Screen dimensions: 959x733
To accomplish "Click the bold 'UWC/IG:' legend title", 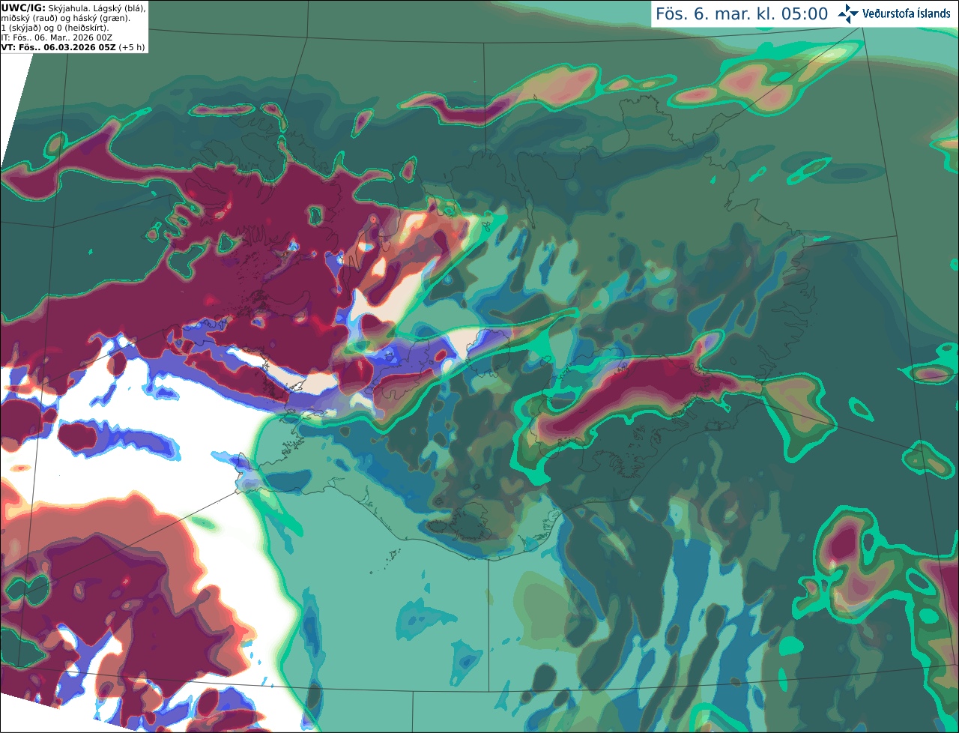I will coord(23,8).
